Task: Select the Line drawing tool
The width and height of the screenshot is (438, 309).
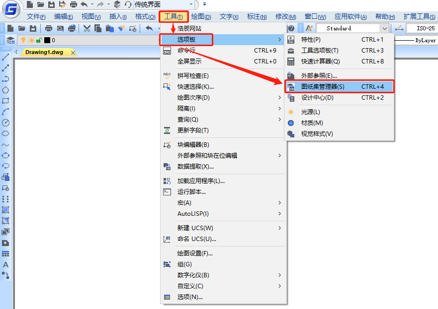Action: [x=5, y=56]
